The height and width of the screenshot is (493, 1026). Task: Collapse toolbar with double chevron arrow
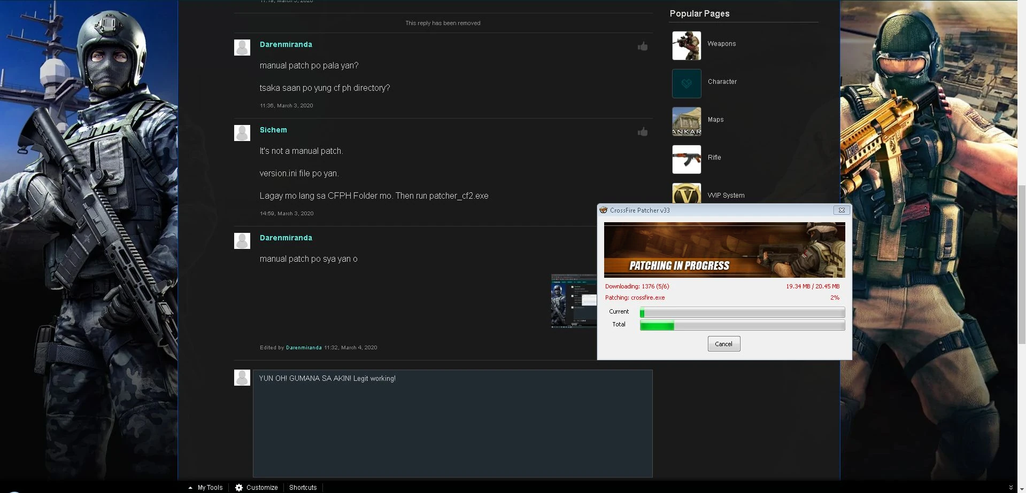point(1010,488)
